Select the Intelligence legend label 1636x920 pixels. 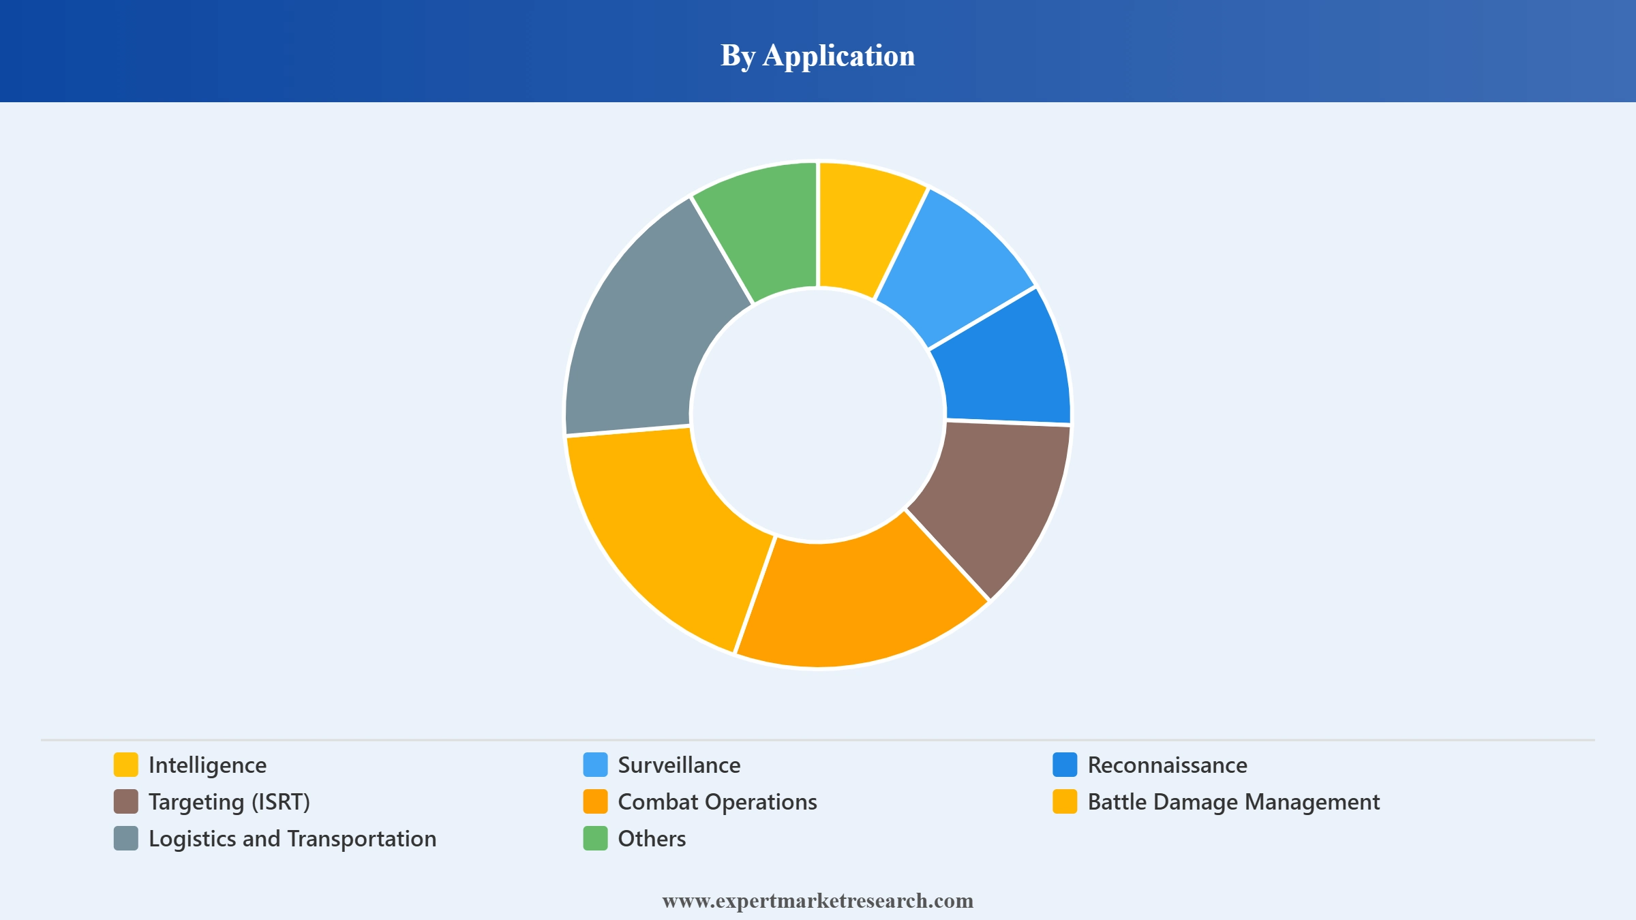coord(207,765)
